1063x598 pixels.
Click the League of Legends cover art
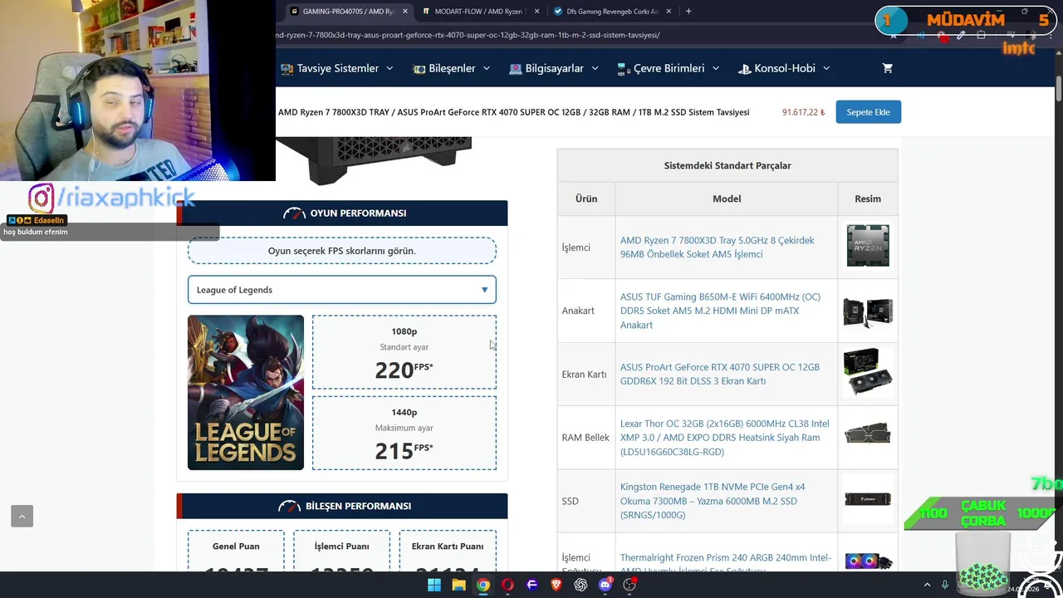pyautogui.click(x=246, y=392)
